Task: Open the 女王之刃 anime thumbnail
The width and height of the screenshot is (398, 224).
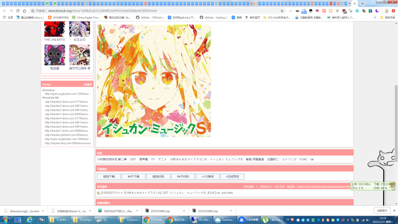Action: 80,29
